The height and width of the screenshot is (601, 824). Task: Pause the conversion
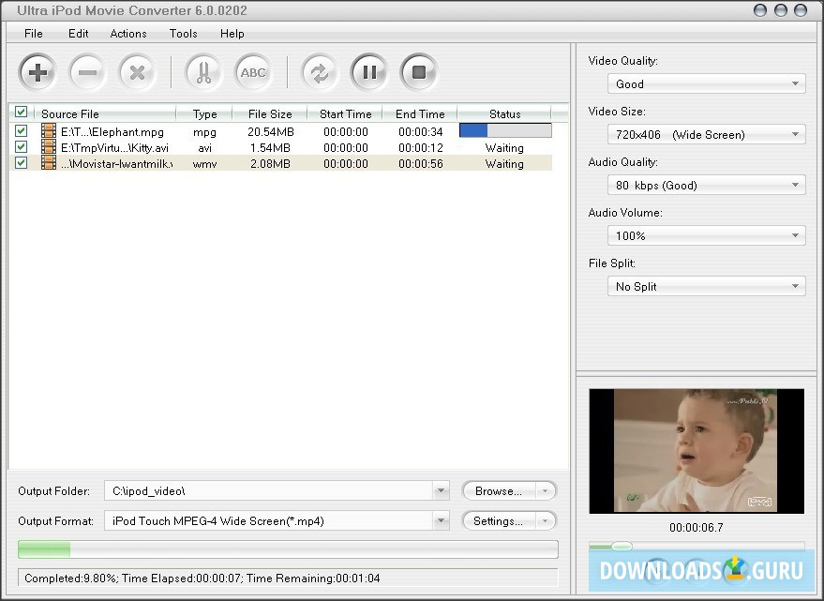[369, 72]
